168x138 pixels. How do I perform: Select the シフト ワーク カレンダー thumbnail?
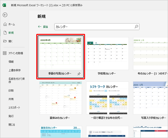click(x=108, y=98)
